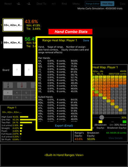
Task: Click the TT row showing 61.5%
Action: coord(58,72)
